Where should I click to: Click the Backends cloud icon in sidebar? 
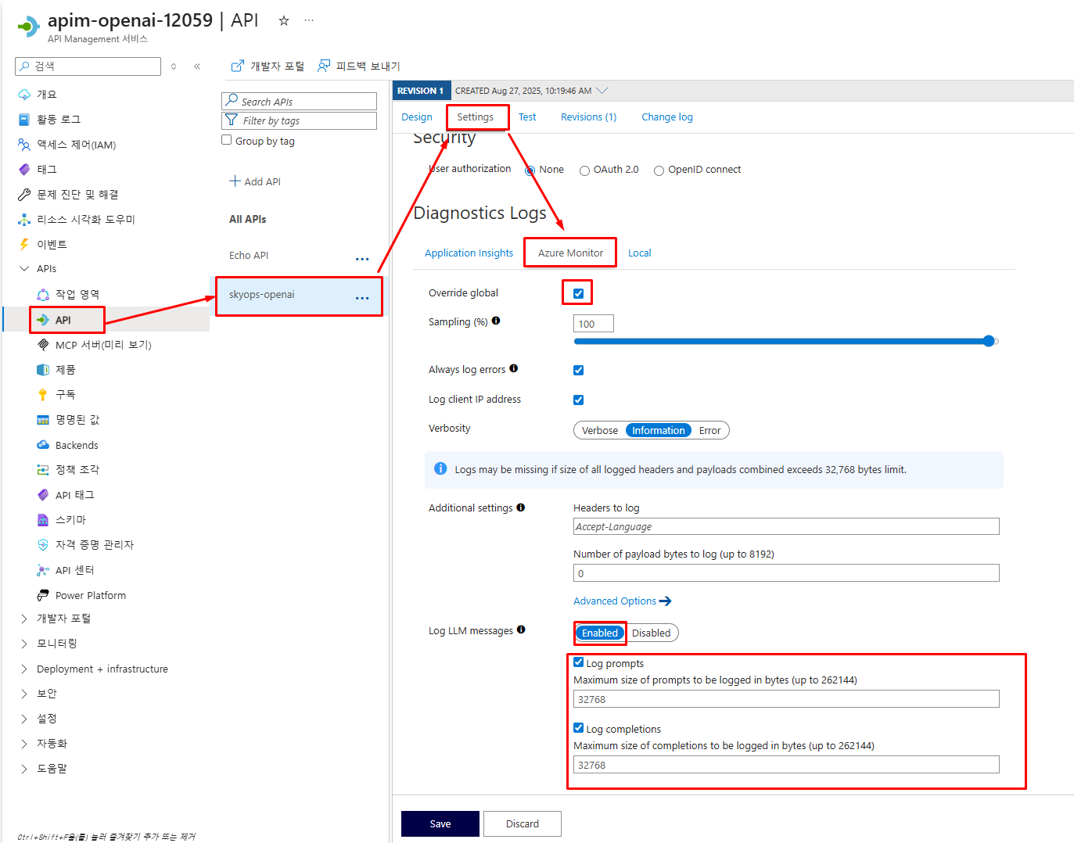tap(43, 445)
